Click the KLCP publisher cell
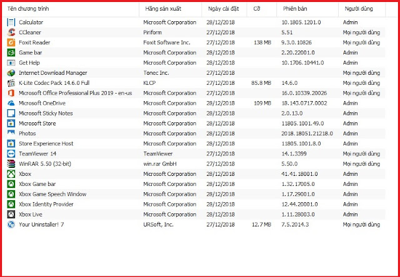 [149, 83]
